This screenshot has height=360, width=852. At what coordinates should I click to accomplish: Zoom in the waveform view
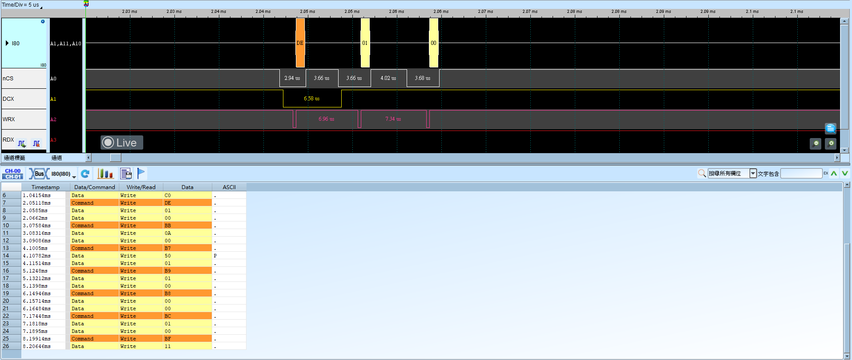tap(831, 144)
